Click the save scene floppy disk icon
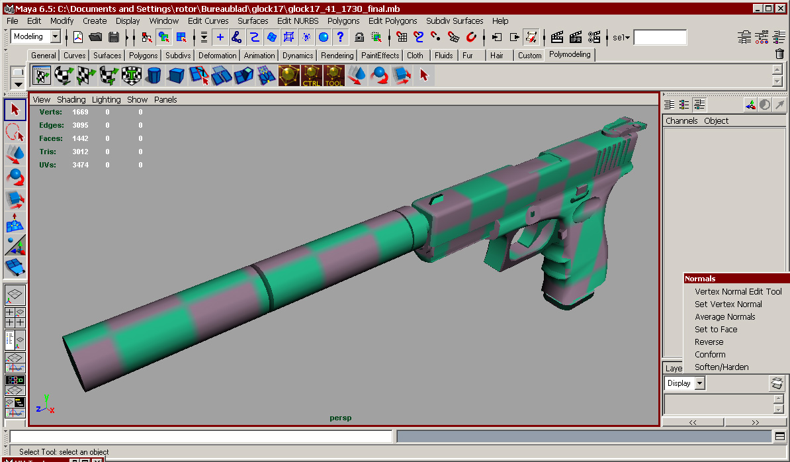The width and height of the screenshot is (790, 462). (114, 37)
